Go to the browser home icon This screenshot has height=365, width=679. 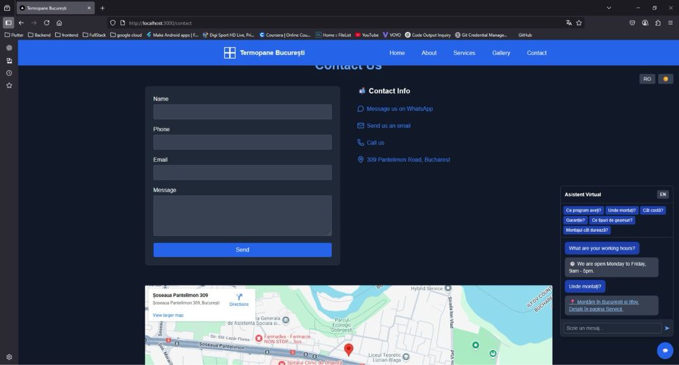point(59,23)
